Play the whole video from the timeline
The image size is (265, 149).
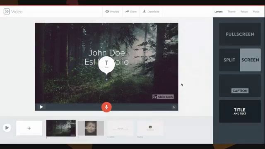pyautogui.click(x=7, y=128)
